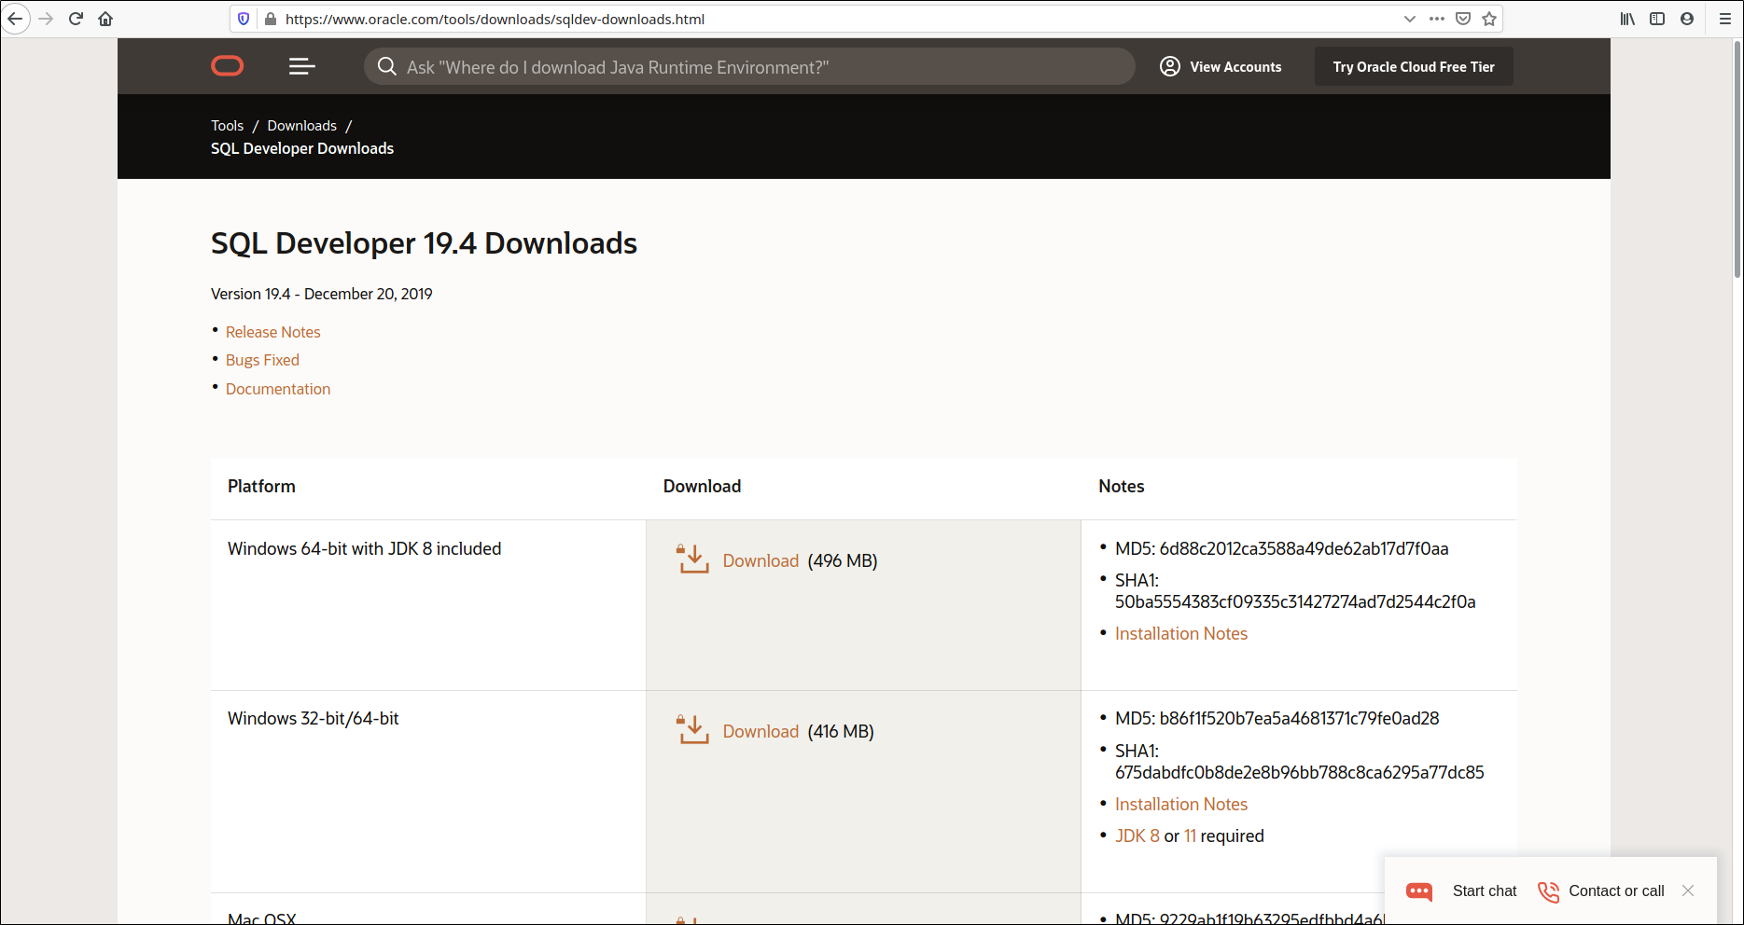Open the Library icon in browser toolbar
1744x925 pixels.
pyautogui.click(x=1627, y=19)
